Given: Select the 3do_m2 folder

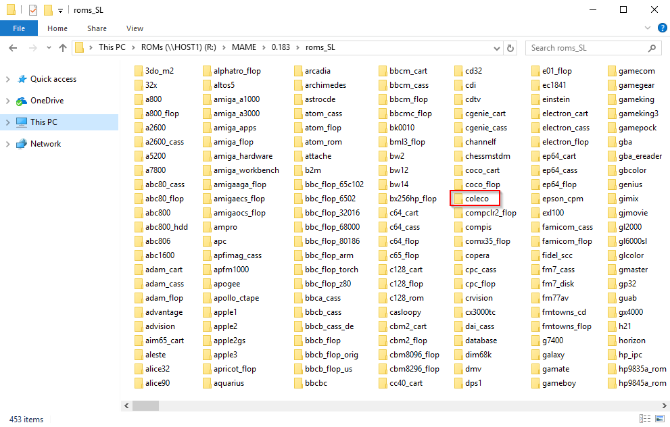Looking at the screenshot, I should tap(154, 71).
